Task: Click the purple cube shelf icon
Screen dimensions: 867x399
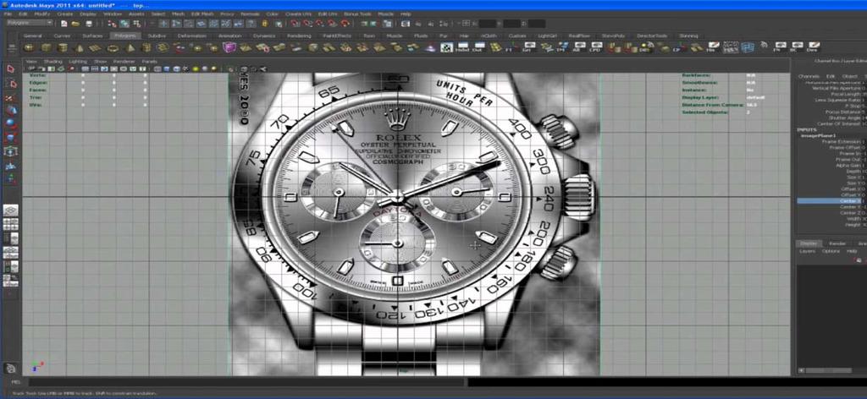Action: click(x=229, y=47)
